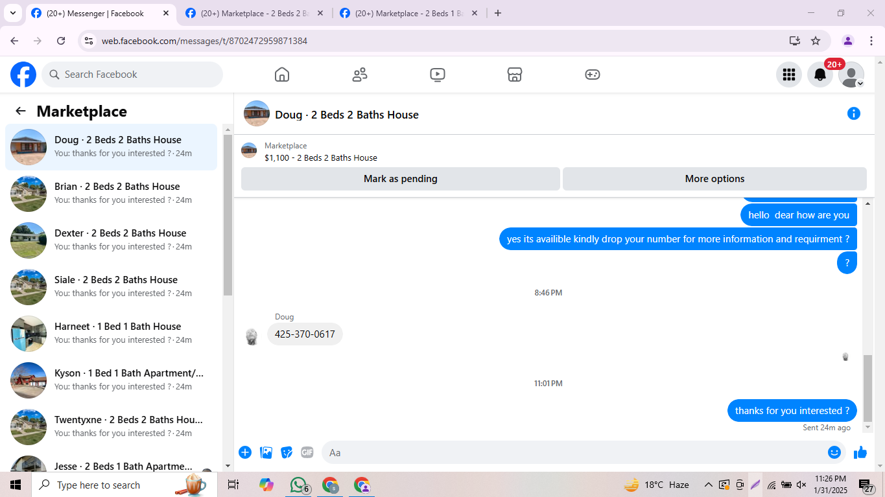Screen dimensions: 885x497
Task: Open Task View on the taskbar
Action: 233,485
